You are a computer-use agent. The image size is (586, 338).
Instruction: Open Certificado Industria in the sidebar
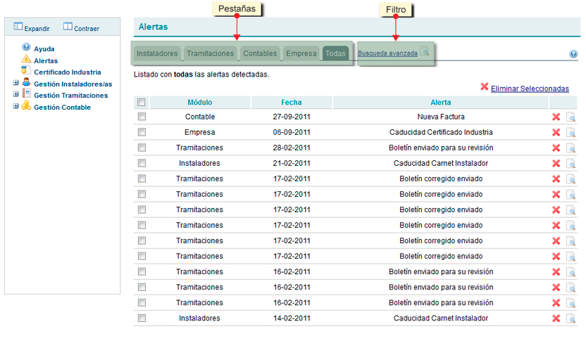coord(67,72)
